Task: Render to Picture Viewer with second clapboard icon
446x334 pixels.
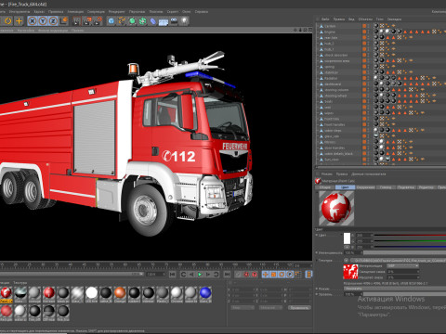Action: [87, 21]
